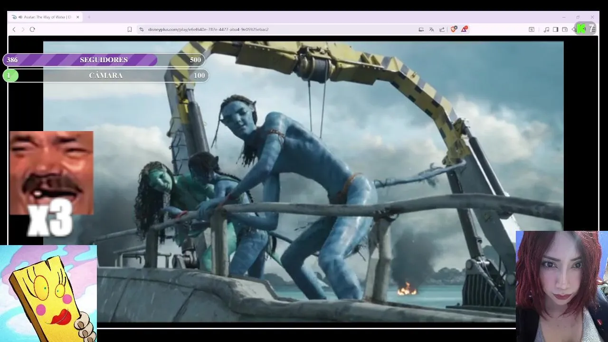Open the translate page icon
This screenshot has height=342, width=608.
pyautogui.click(x=431, y=29)
